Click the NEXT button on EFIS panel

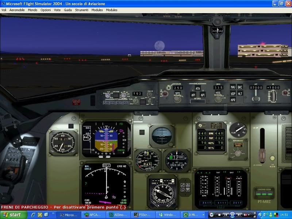pyautogui.click(x=119, y=103)
